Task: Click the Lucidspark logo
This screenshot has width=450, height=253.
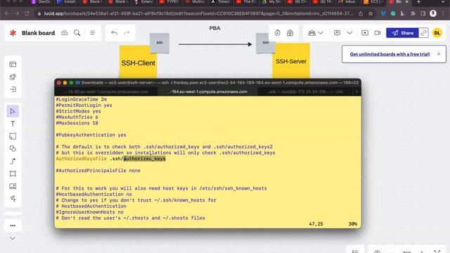Action: click(13, 33)
